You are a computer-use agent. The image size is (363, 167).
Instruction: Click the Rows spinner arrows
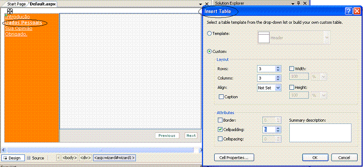[278, 69]
